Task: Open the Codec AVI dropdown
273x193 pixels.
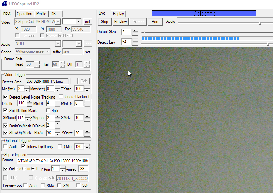Action: 47,52
